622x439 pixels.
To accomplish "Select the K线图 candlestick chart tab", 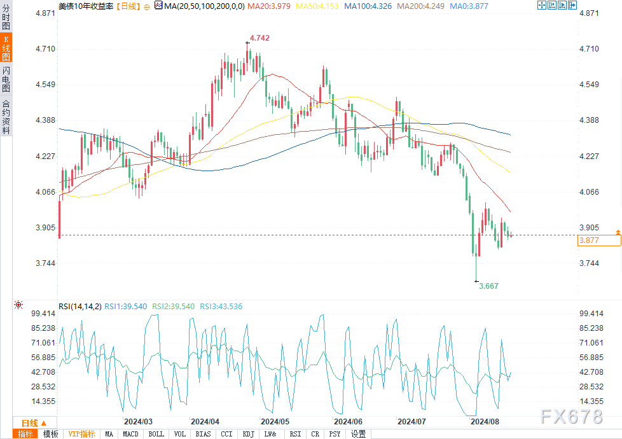I will [x=6, y=48].
